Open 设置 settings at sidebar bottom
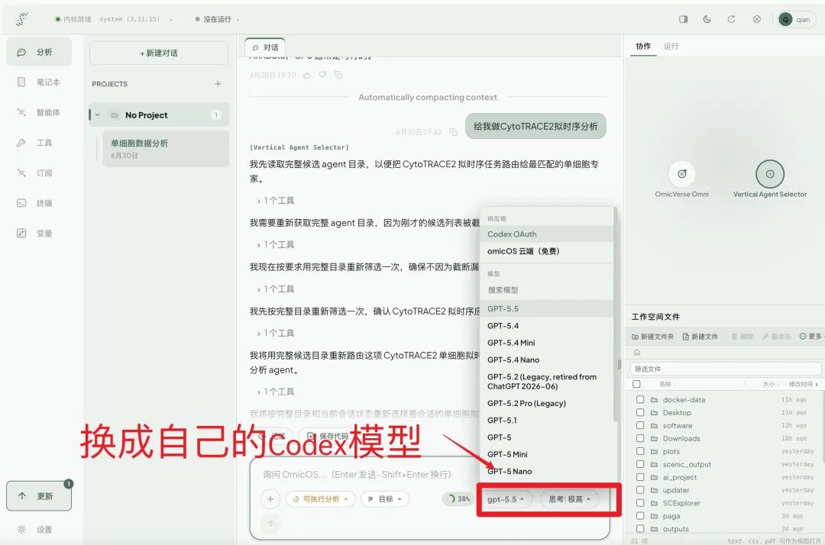Image resolution: width=825 pixels, height=545 pixels. pos(34,529)
